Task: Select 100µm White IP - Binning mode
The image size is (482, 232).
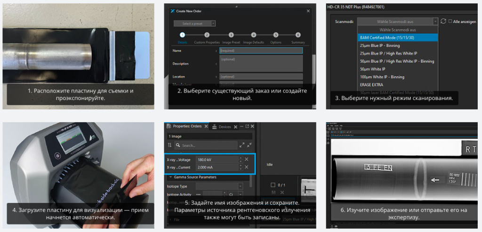Action: pos(397,77)
